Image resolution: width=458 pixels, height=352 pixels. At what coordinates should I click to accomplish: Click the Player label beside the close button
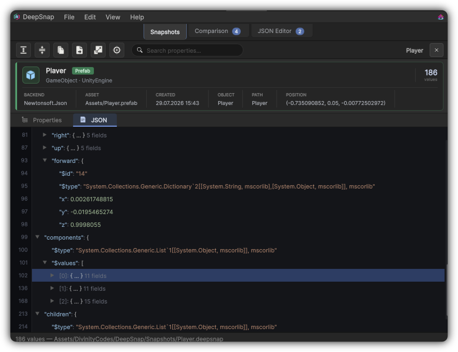(414, 51)
